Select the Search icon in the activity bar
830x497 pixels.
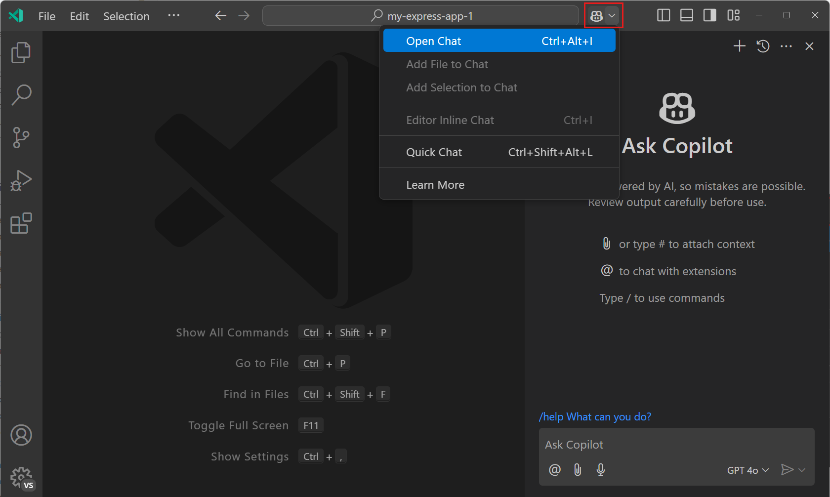click(x=21, y=94)
